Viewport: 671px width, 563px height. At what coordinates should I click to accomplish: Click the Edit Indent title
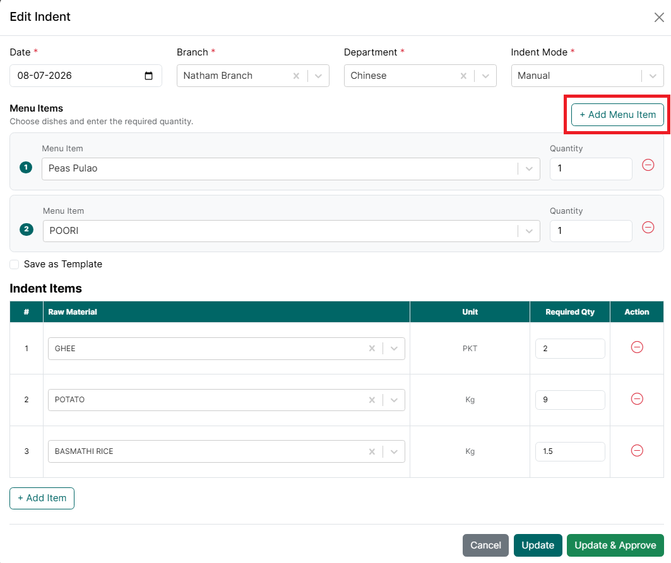40,16
